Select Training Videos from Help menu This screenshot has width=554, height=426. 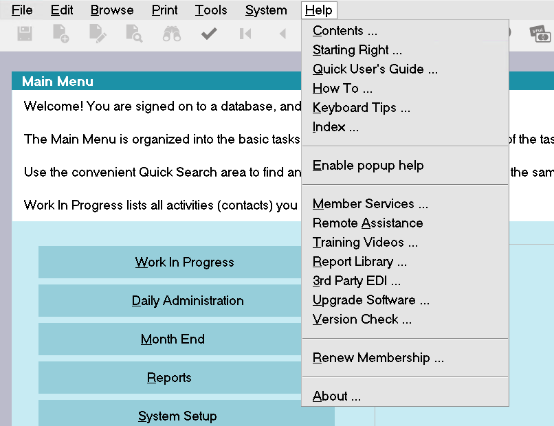point(365,243)
